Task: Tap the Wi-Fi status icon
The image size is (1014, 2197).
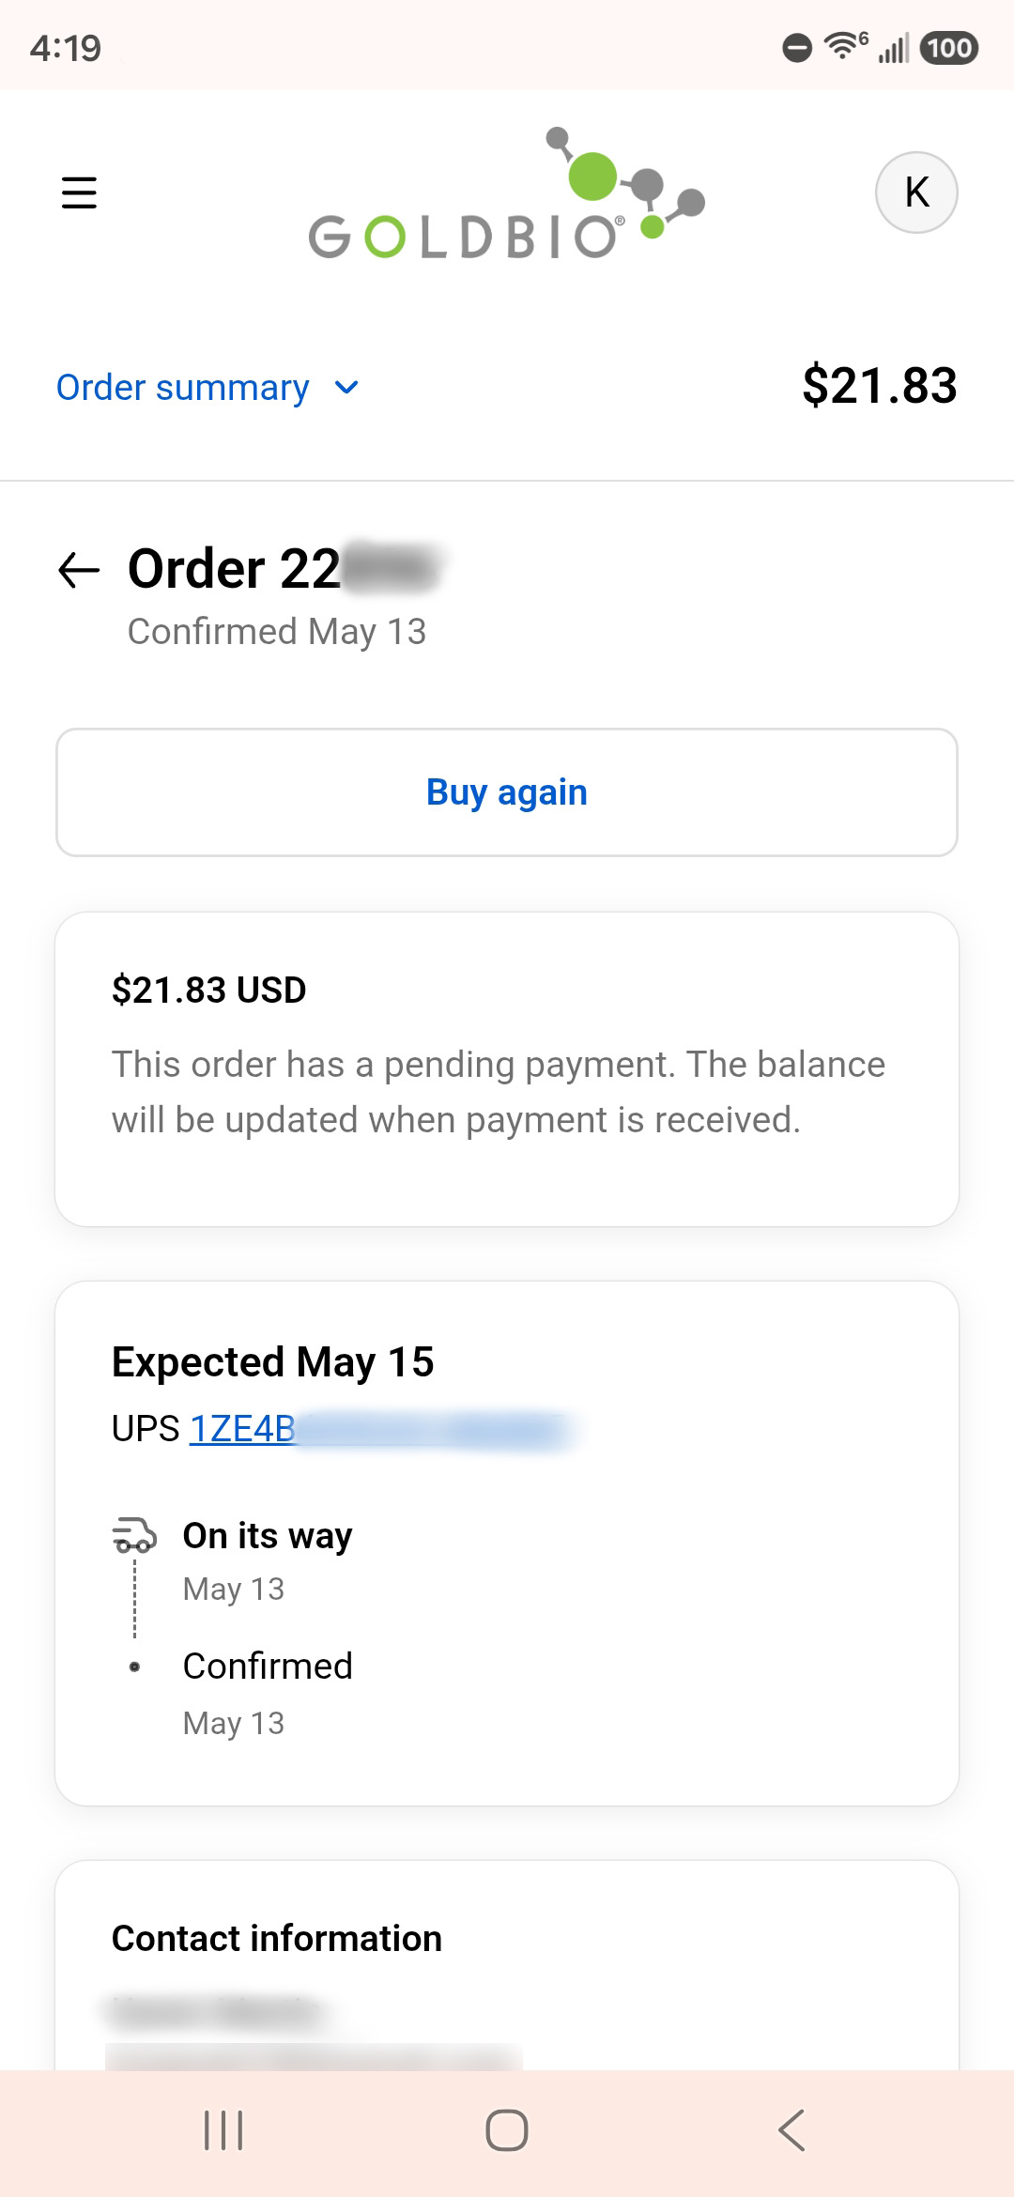Action: click(x=845, y=46)
